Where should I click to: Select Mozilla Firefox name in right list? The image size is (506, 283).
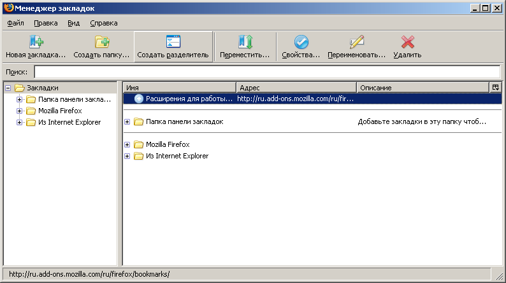(x=168, y=144)
